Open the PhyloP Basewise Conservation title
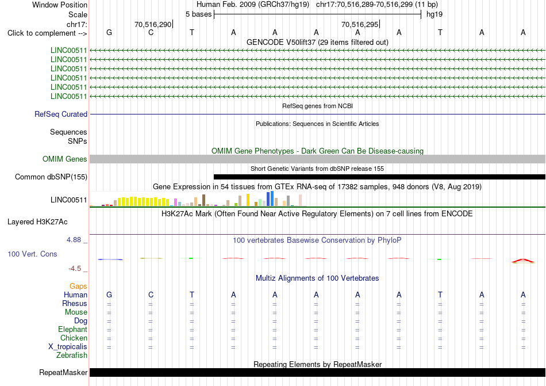This screenshot has width=546, height=386. coord(317,240)
